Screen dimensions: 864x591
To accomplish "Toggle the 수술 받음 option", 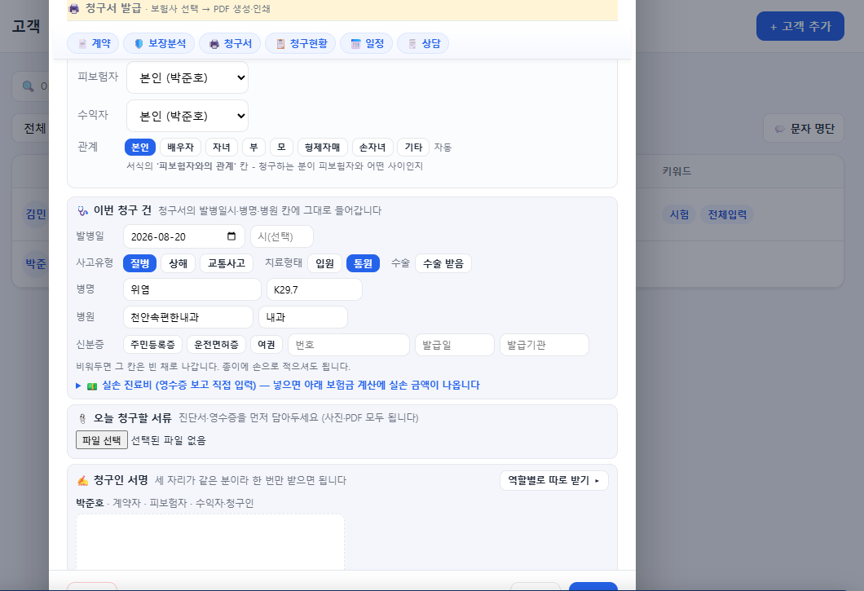I will click(x=443, y=263).
